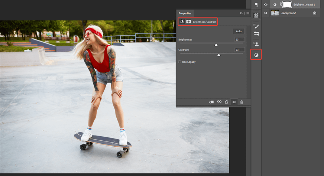Screen dimensions: 324x176
Task: Click the Background layer lock icon
Action: (314, 13)
